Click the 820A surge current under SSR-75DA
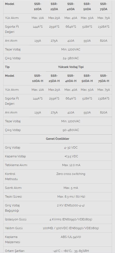The width and height of the screenshot is (115, 253). click(x=104, y=41)
